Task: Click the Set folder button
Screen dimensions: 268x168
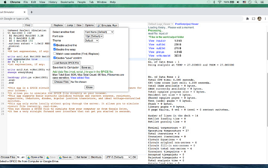Action: [82, 157]
